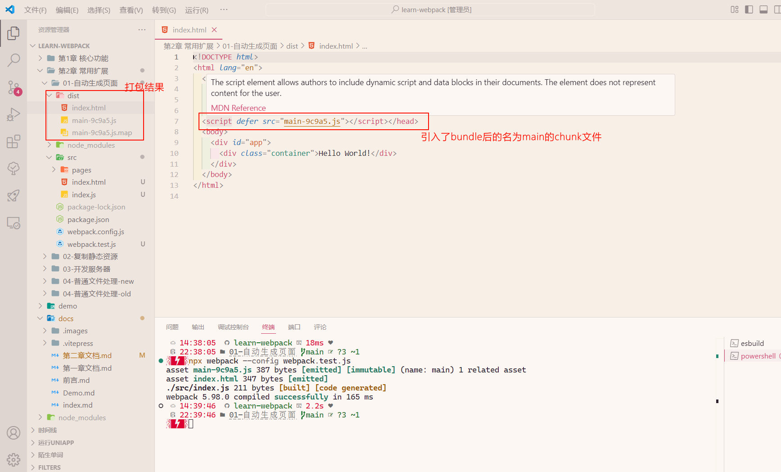Viewport: 781px width, 472px height.
Task: Click the 第2章 常用扩展 breadcrumb segment
Action: pos(189,46)
